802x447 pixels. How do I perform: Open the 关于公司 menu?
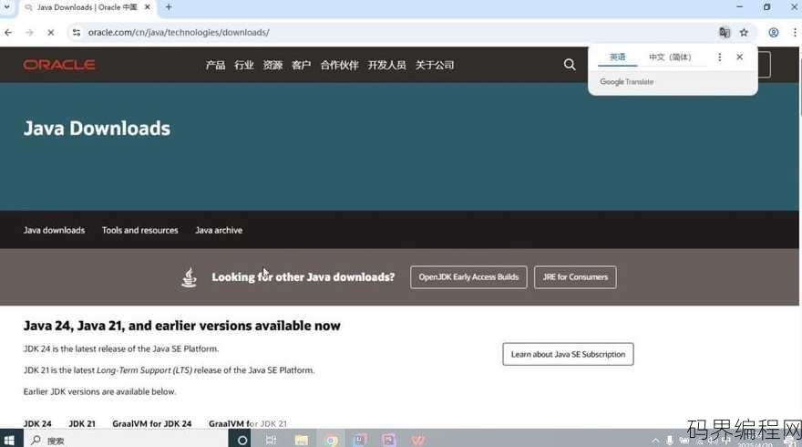coord(435,65)
